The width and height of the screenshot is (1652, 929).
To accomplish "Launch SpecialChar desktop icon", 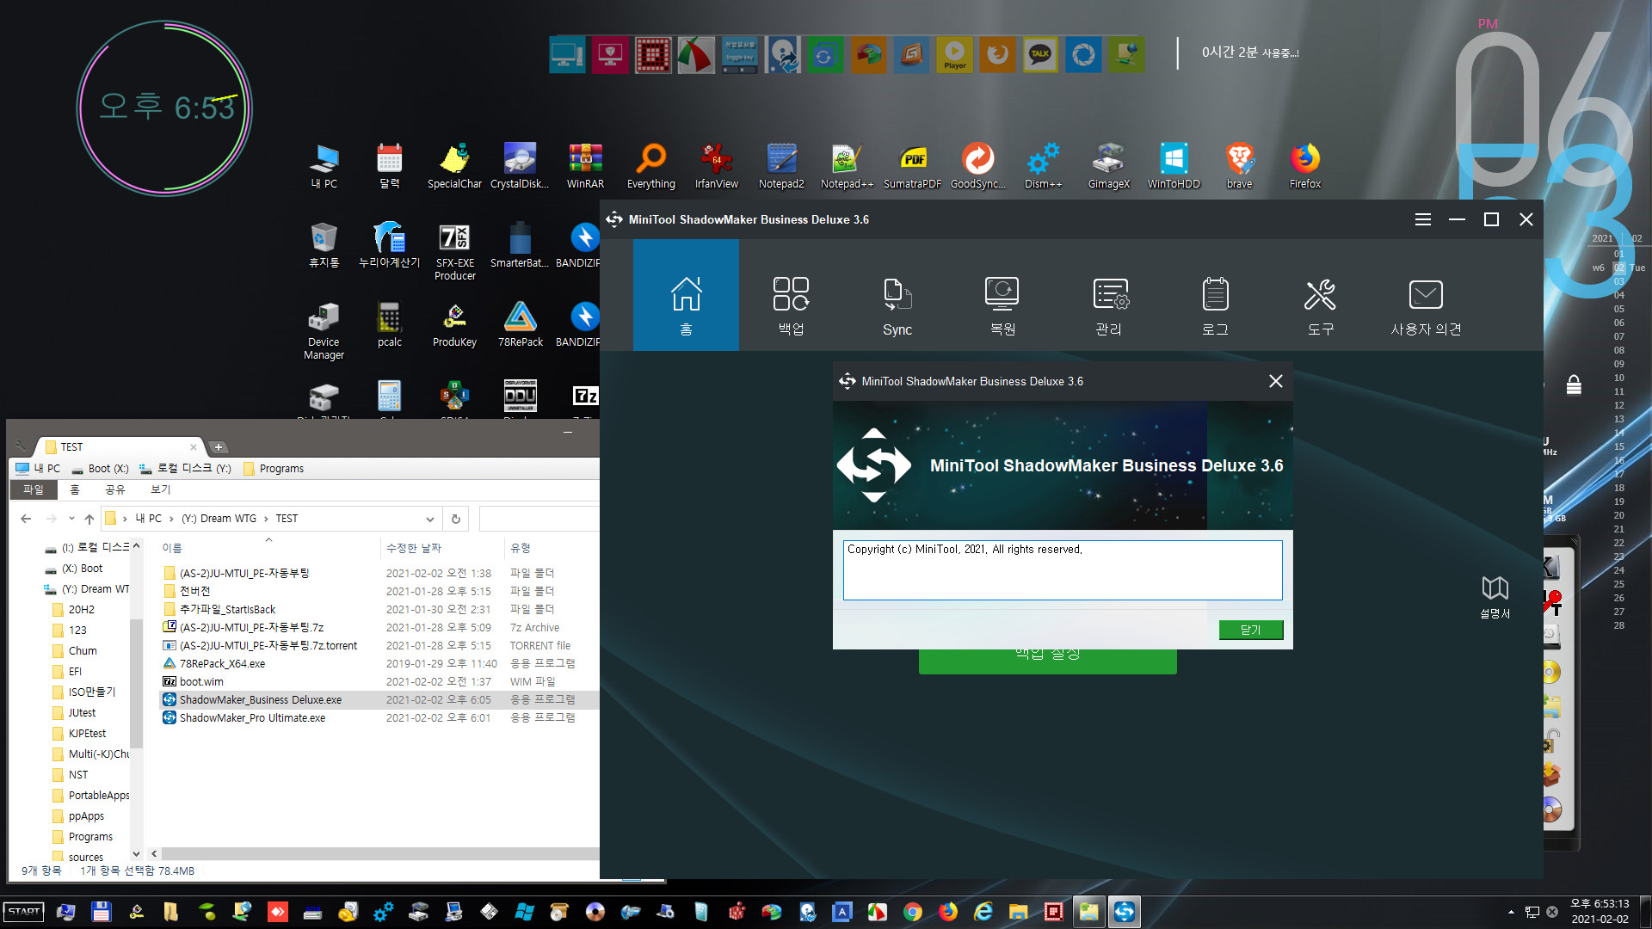I will point(455,166).
